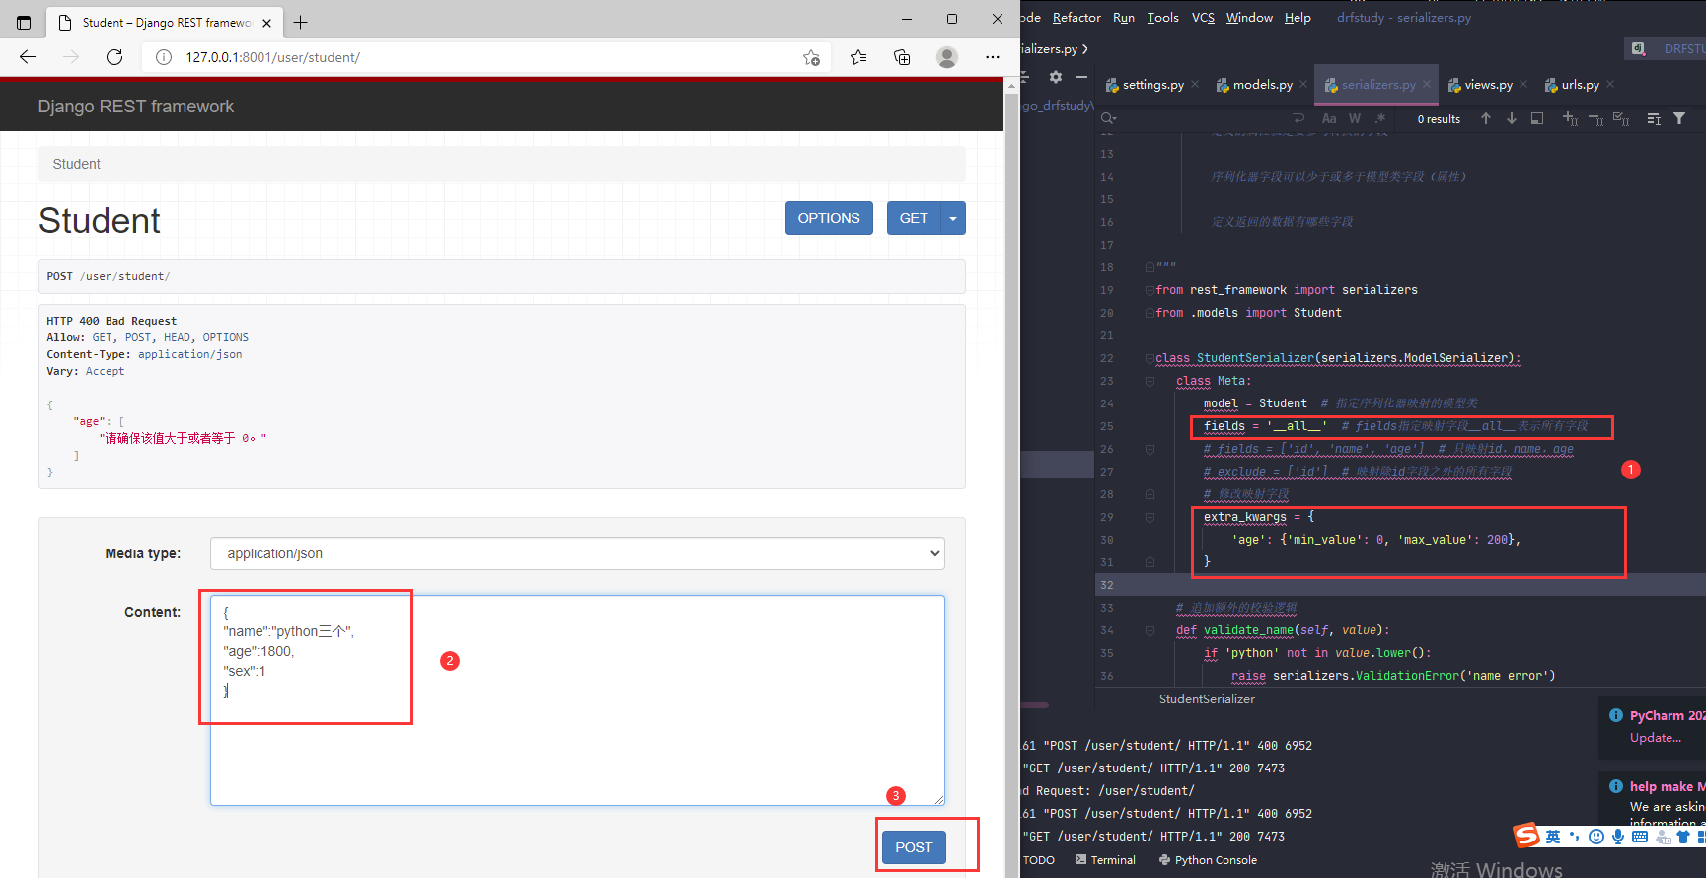Go to next search occurrence
1706x878 pixels.
(x=1512, y=118)
